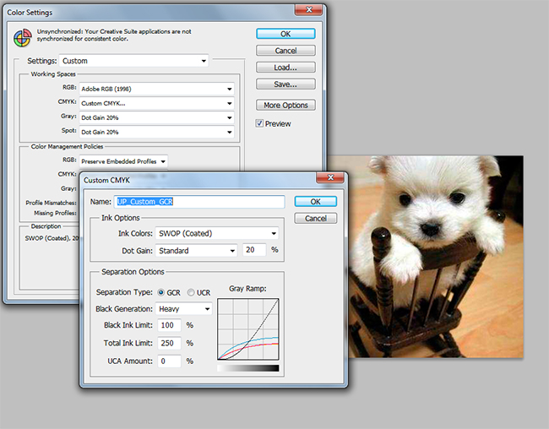Click the Color Settings sync status icon
Viewport: 549px width, 429px height.
click(x=21, y=36)
